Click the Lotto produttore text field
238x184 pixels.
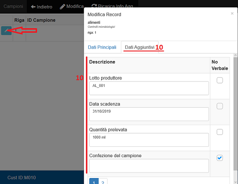point(149,88)
